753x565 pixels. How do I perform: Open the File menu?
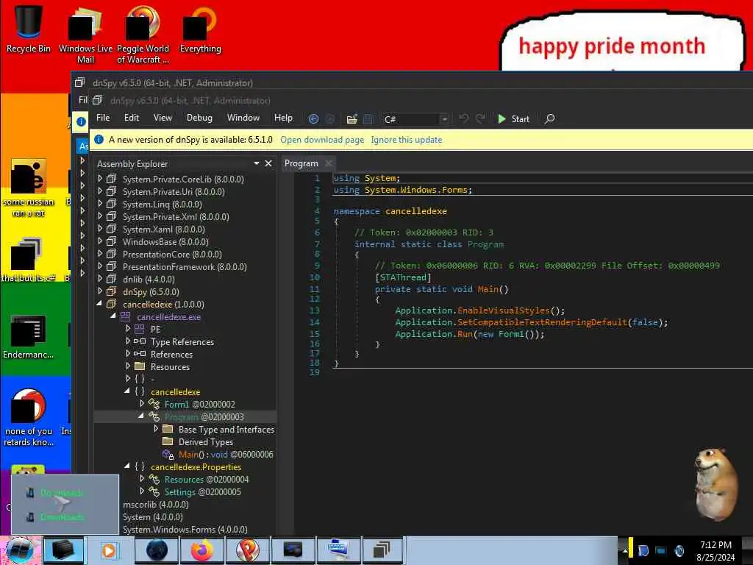103,118
